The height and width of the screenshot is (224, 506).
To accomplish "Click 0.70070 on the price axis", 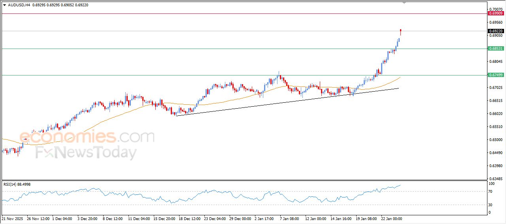I will pyautogui.click(x=496, y=9).
